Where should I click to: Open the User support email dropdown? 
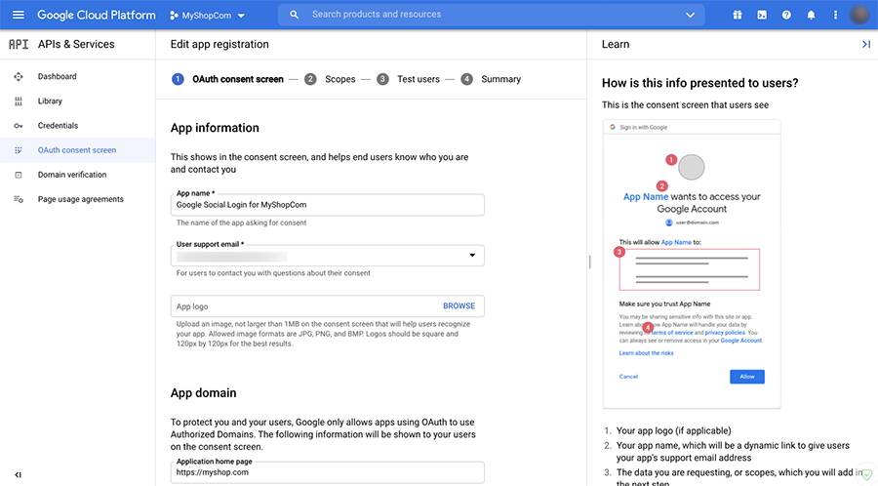point(328,256)
